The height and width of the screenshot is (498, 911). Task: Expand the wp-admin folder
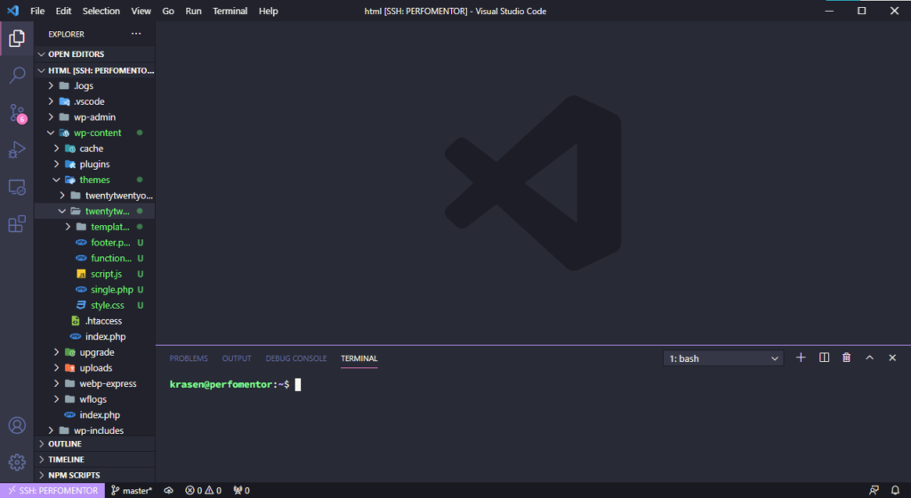[x=94, y=117]
